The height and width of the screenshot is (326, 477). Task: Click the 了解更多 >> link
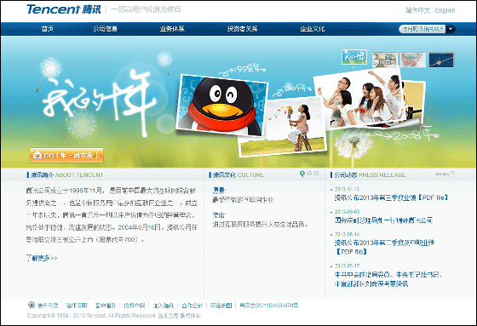(x=42, y=258)
